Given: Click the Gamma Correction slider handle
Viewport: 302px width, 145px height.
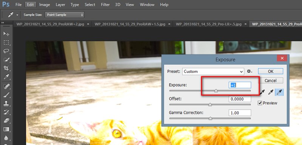Looking at the screenshot, I should (210, 119).
